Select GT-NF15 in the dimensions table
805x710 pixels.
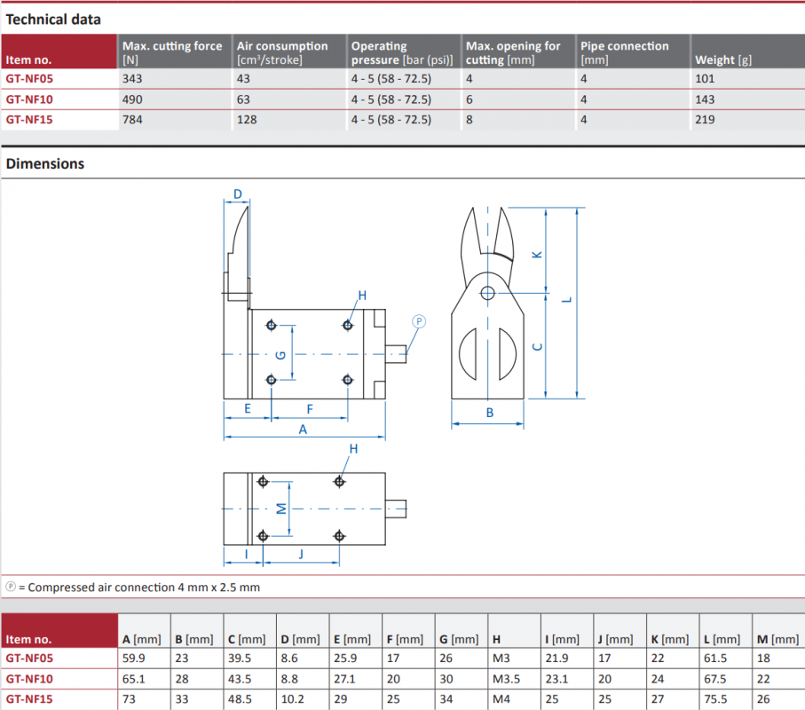click(29, 699)
